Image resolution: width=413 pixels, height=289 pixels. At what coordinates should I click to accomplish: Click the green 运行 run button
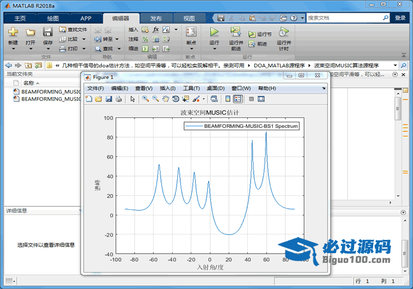coord(214,32)
